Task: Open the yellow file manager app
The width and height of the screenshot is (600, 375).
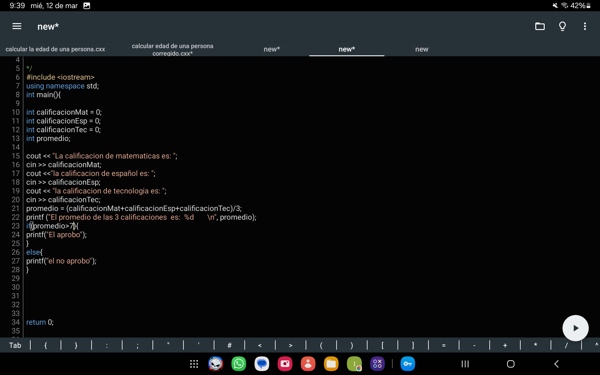Action: pos(331,364)
